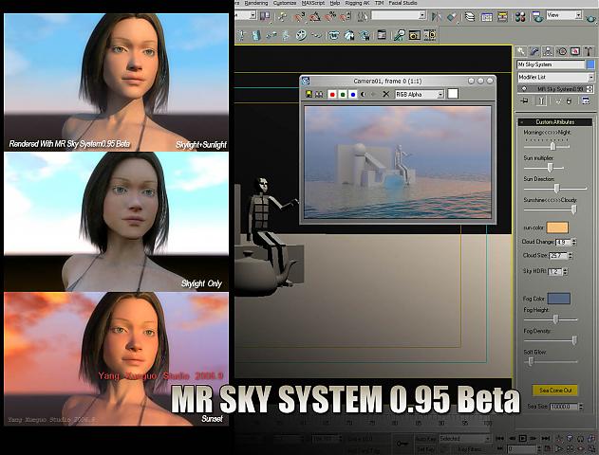Switch to the Hierarchy command panel tab
Screen dimensions: 599x455
(x=548, y=51)
